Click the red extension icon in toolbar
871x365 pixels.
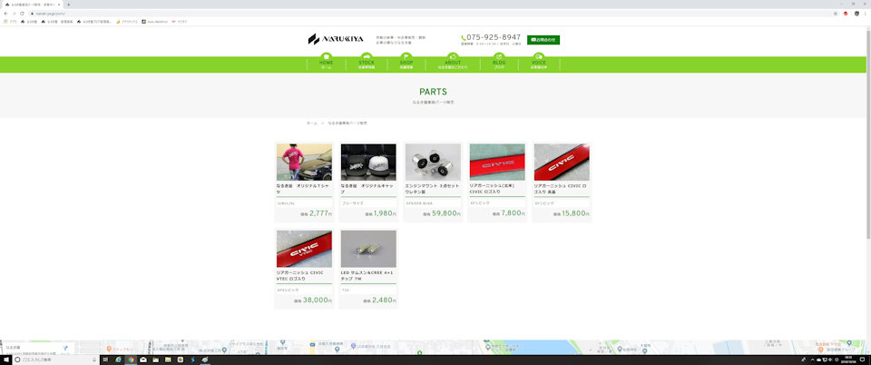pyautogui.click(x=846, y=14)
